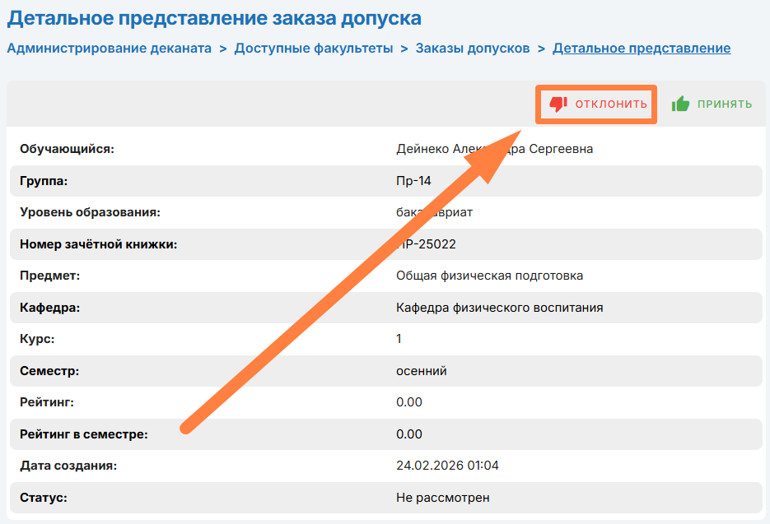Click the Номер зачётной книжки label

(x=99, y=244)
